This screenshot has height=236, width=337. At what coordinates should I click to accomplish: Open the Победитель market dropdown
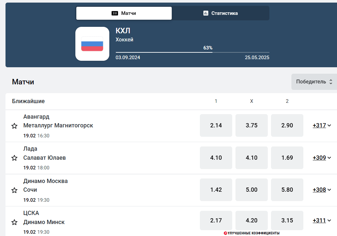[x=314, y=82]
